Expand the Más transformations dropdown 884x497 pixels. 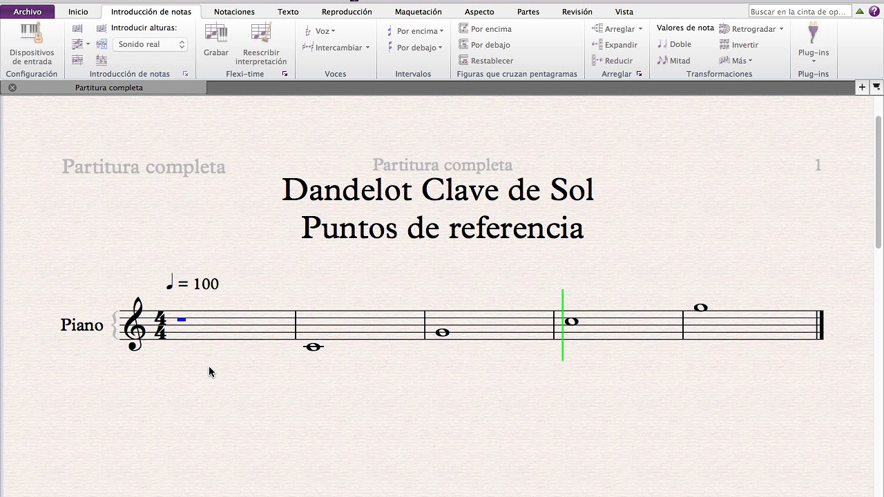[x=750, y=61]
